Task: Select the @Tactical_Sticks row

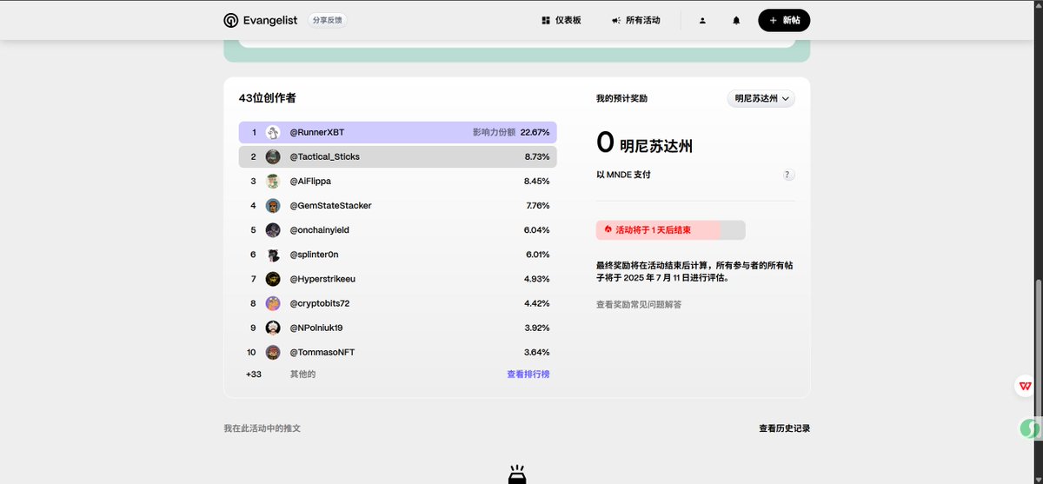Action: click(x=398, y=156)
